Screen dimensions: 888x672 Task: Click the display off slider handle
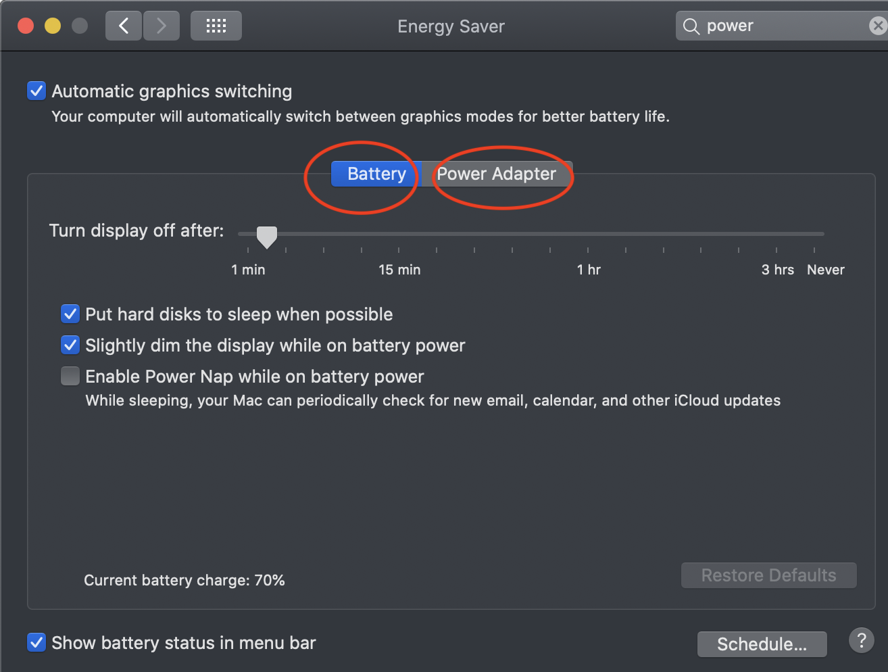pos(267,236)
